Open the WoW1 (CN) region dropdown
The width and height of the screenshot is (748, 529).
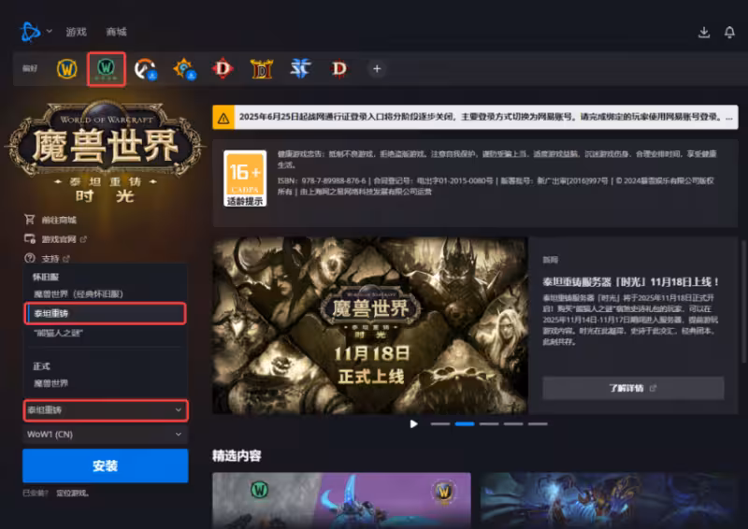tap(106, 435)
